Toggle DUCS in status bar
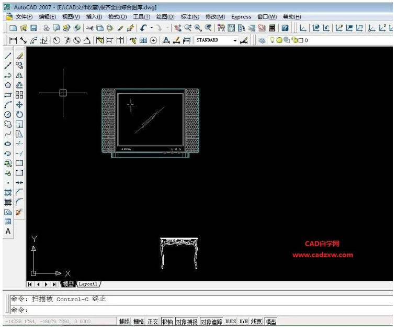 [x=231, y=322]
